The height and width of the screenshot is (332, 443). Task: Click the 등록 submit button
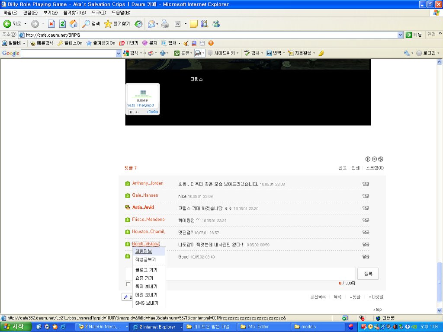click(x=368, y=274)
